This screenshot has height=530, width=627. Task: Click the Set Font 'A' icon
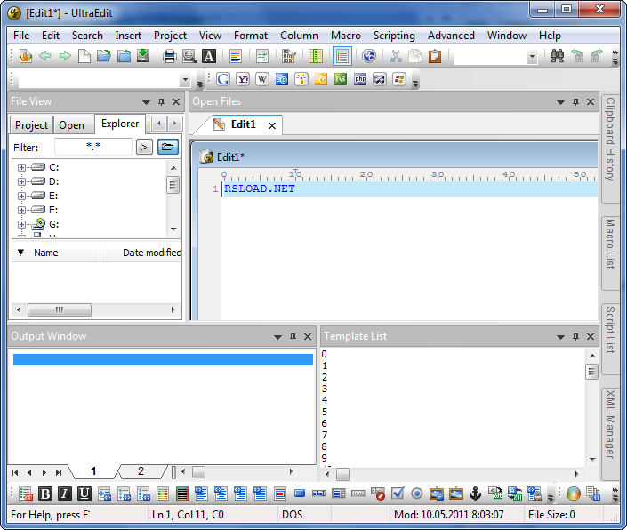[209, 56]
